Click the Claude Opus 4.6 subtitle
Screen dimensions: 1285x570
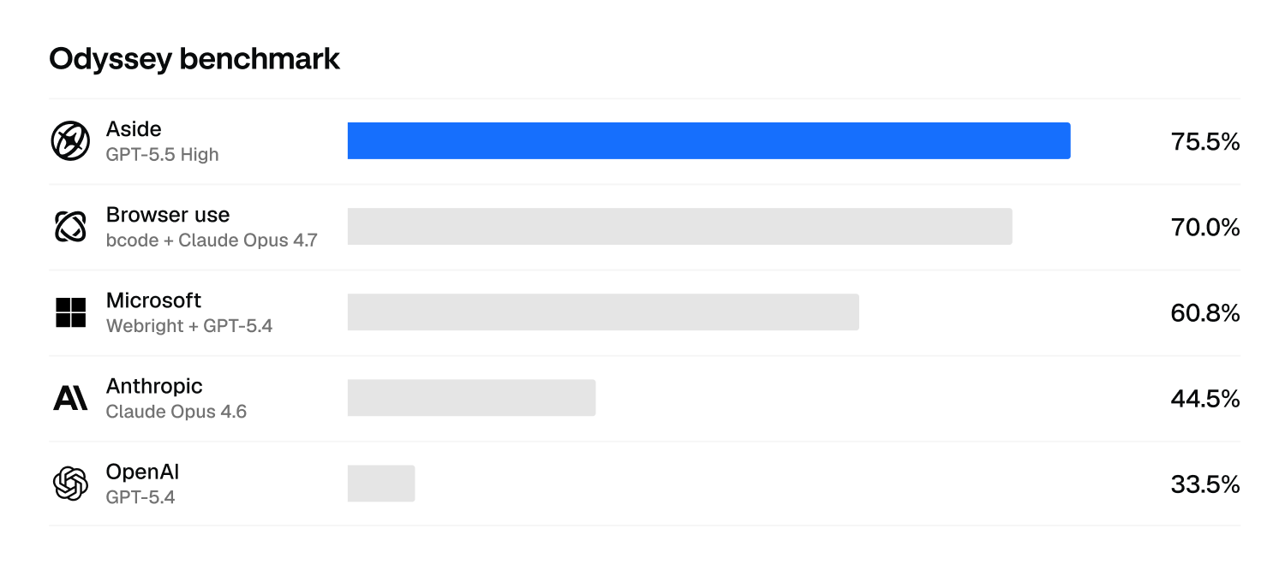(176, 412)
